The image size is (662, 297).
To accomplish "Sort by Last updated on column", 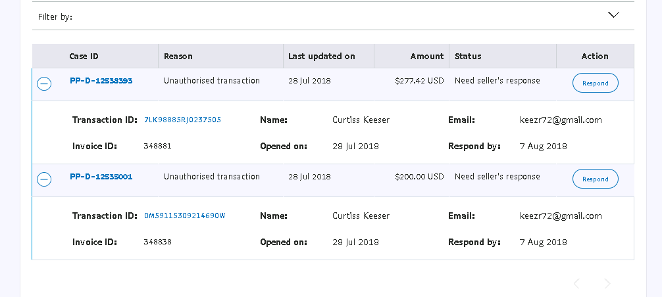I will click(x=322, y=57).
